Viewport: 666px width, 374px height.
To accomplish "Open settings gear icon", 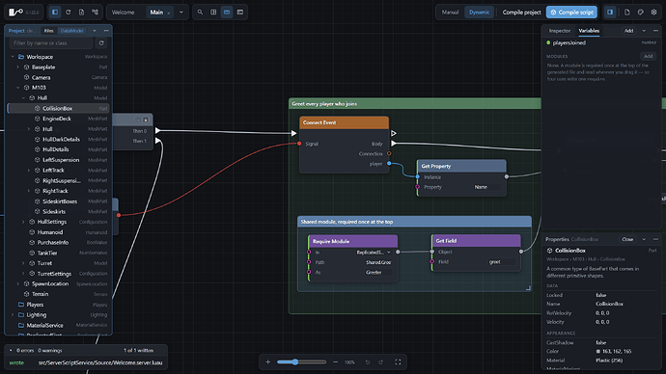I will pyautogui.click(x=653, y=13).
